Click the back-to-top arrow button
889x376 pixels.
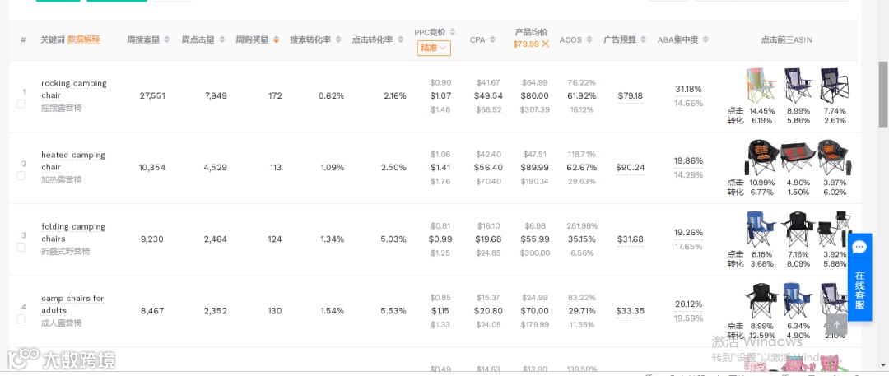[837, 325]
